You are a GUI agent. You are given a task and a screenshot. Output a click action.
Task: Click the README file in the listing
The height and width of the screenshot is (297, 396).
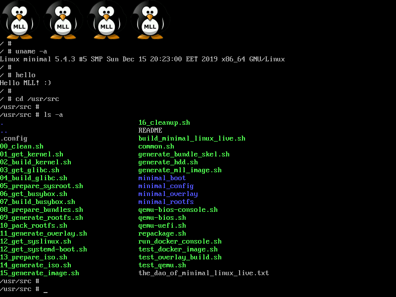(x=150, y=131)
